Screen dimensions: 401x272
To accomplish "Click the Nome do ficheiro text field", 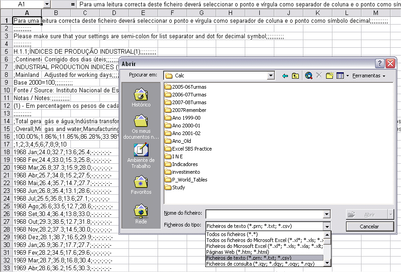I will tap(264, 214).
